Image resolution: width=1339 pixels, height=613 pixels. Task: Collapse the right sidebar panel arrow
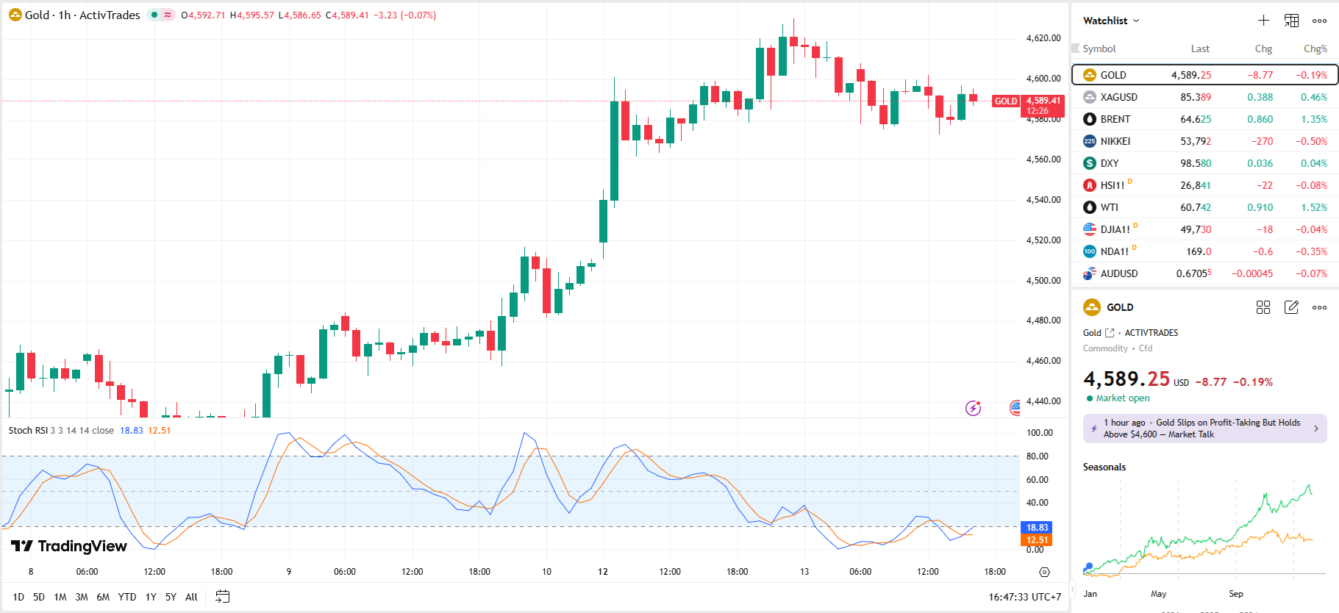point(1072,589)
